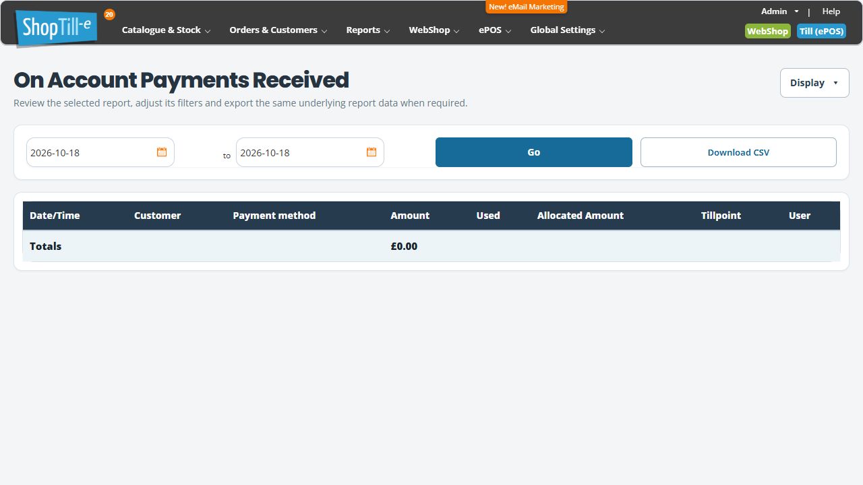Open the Display dropdown
863x485 pixels.
tap(814, 83)
